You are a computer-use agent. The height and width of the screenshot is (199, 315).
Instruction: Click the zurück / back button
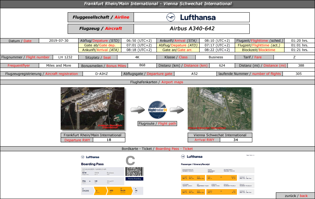click(296, 196)
